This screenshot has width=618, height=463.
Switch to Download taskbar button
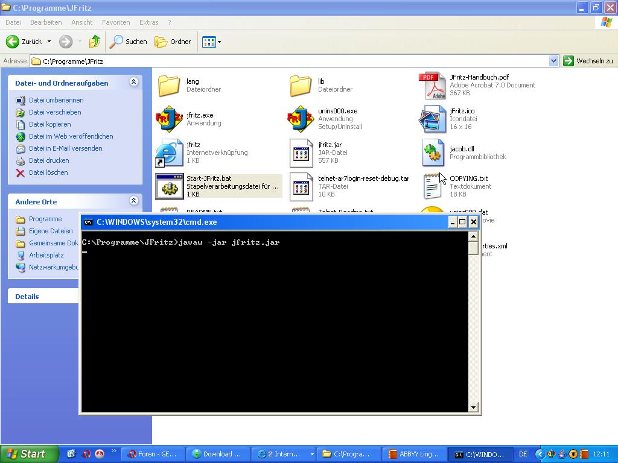[218, 455]
